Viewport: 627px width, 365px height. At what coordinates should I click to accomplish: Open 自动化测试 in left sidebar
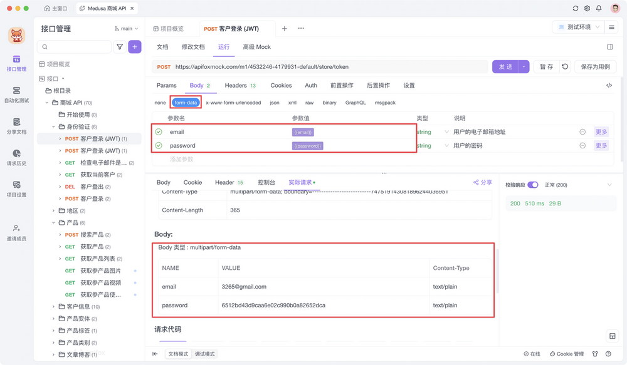16,95
